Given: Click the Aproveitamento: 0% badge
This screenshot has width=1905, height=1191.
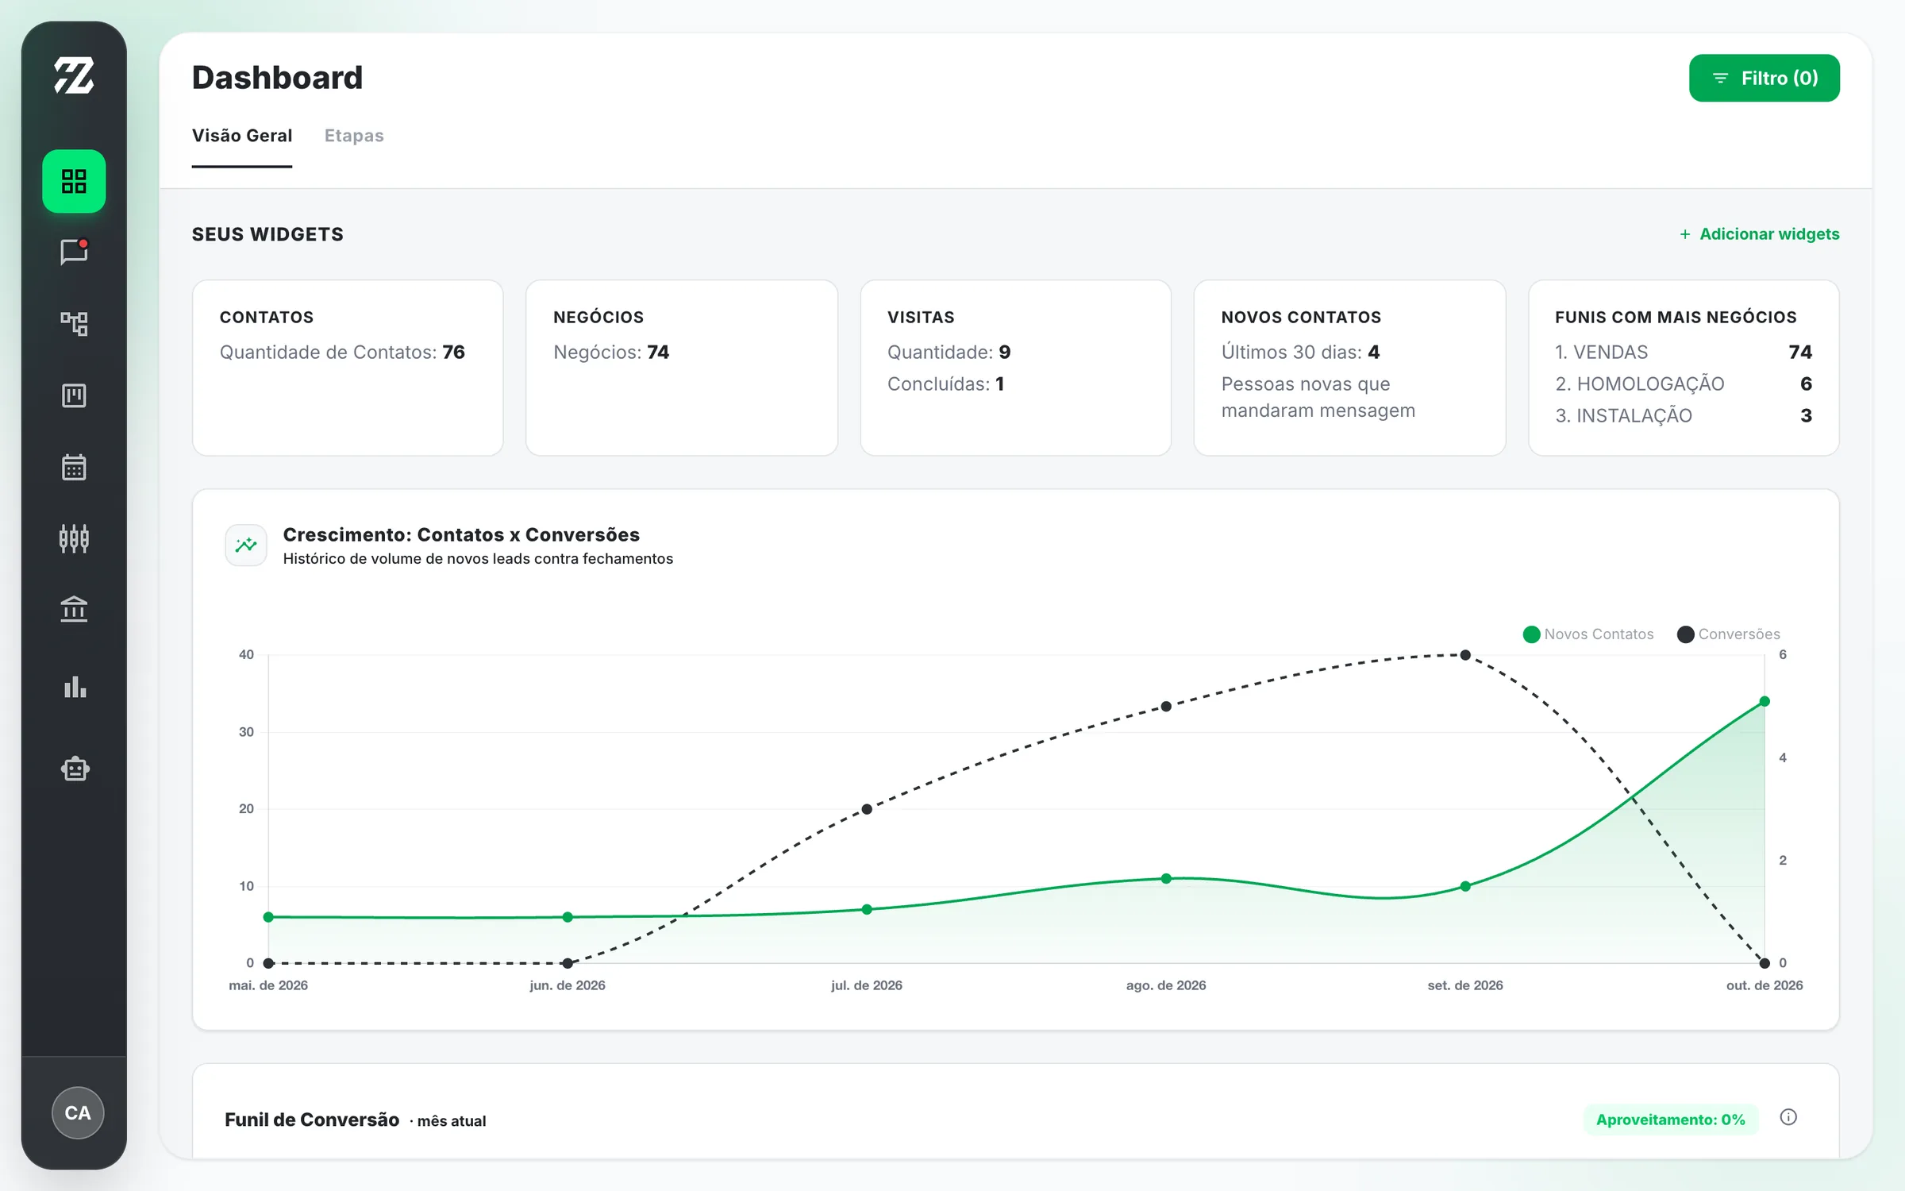Looking at the screenshot, I should point(1670,1120).
